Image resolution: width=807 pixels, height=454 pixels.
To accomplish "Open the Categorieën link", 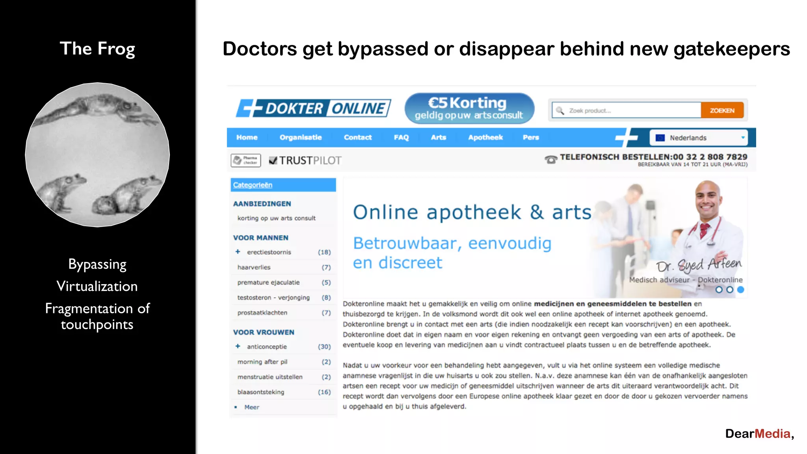I will (x=253, y=185).
